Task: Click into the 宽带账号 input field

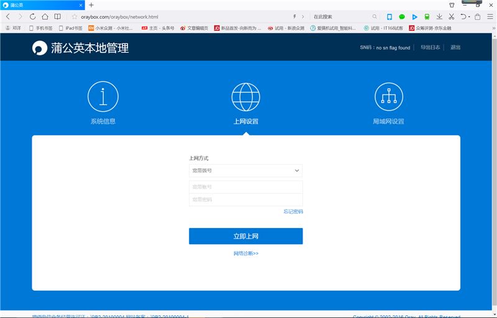Action: (x=245, y=187)
